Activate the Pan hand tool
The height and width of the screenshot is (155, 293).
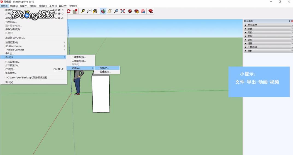point(110,11)
